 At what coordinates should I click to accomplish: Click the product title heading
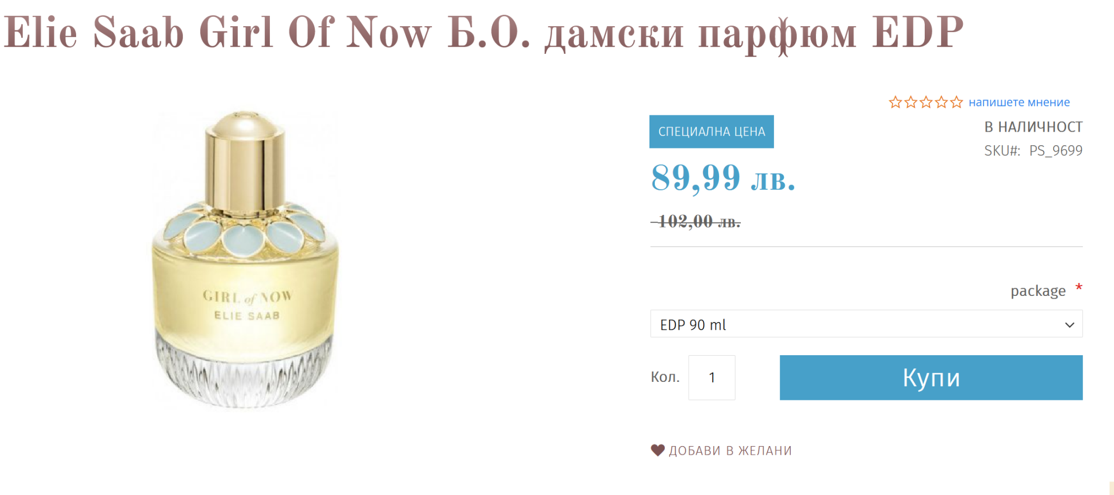click(x=484, y=33)
